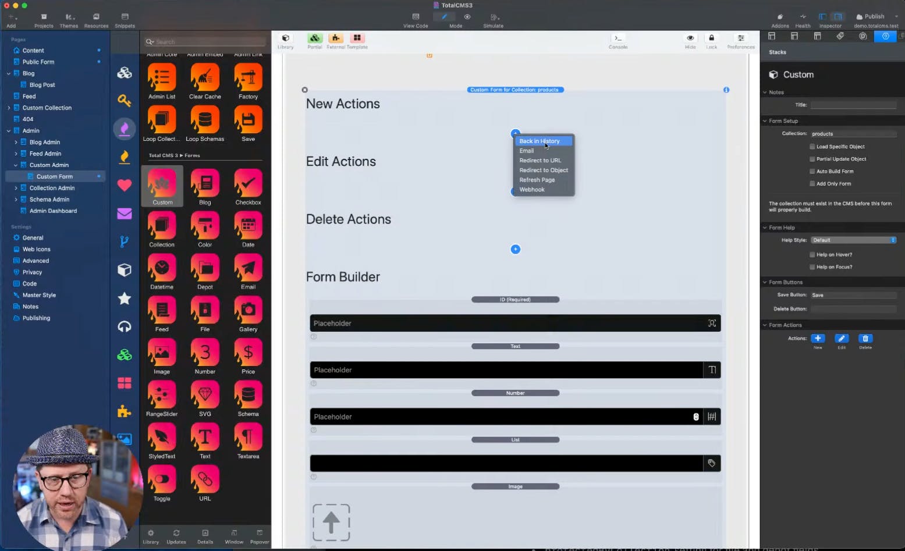Choose the Factory stack icon
The width and height of the screenshot is (905, 551).
248,78
